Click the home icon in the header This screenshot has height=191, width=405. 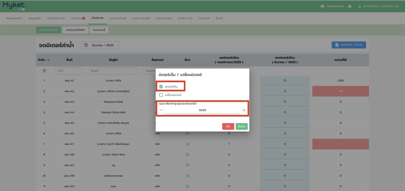(350, 6)
